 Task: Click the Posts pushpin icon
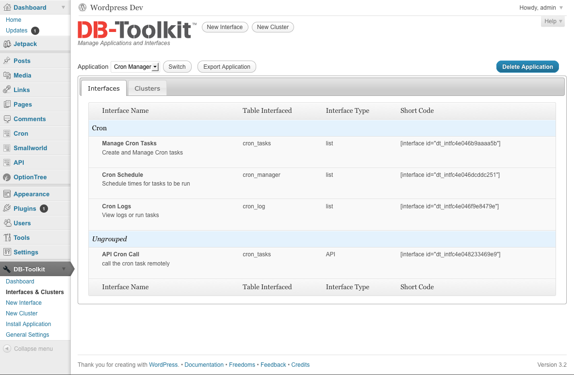[7, 61]
